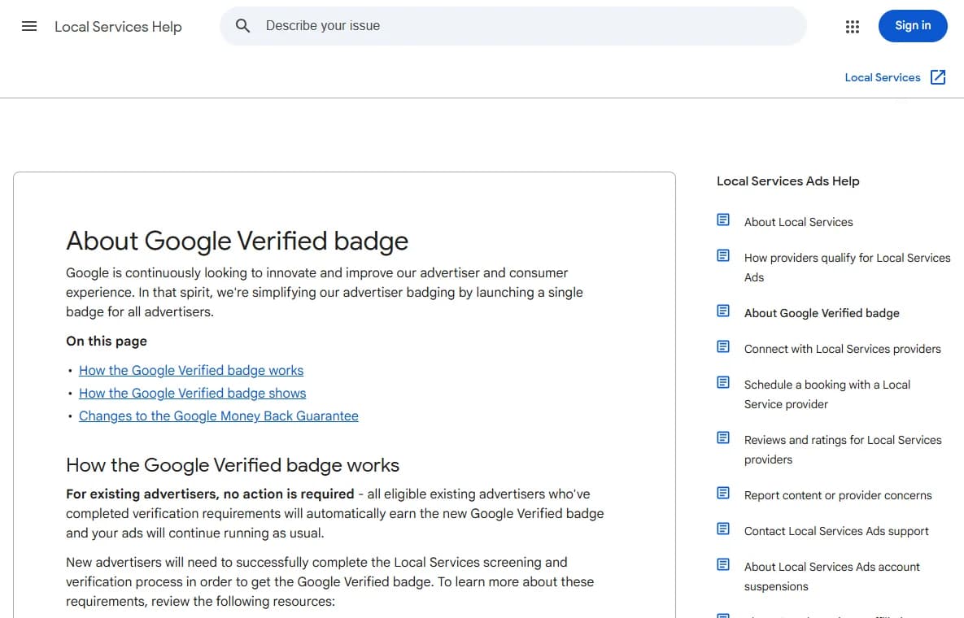This screenshot has height=618, width=964.
Task: Open Contact Local Services Ads support article
Action: (836, 531)
